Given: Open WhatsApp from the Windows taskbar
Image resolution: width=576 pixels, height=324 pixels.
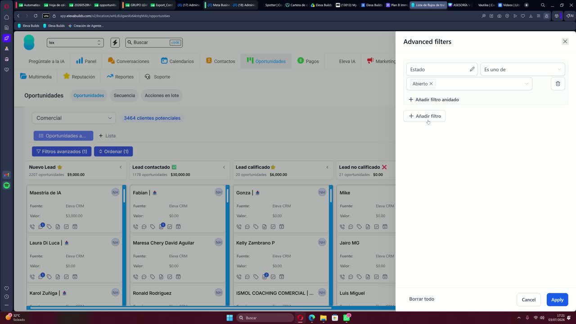Looking at the screenshot, I should coord(346,318).
